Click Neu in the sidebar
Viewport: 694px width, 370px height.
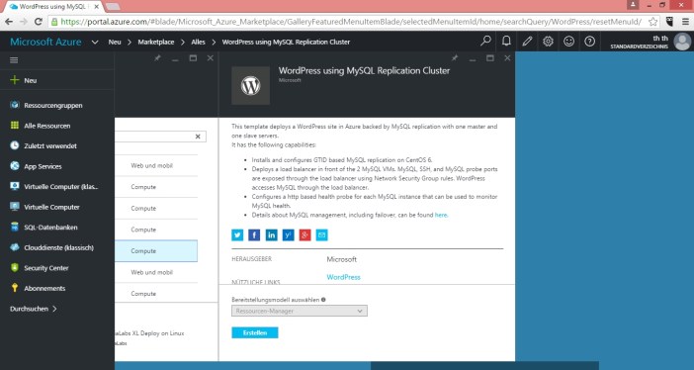pyautogui.click(x=30, y=80)
